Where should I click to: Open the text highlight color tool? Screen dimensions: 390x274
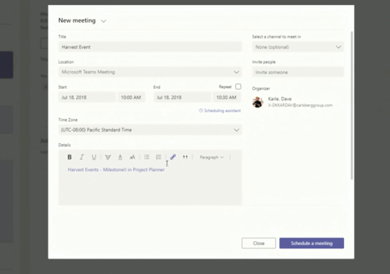pos(108,157)
